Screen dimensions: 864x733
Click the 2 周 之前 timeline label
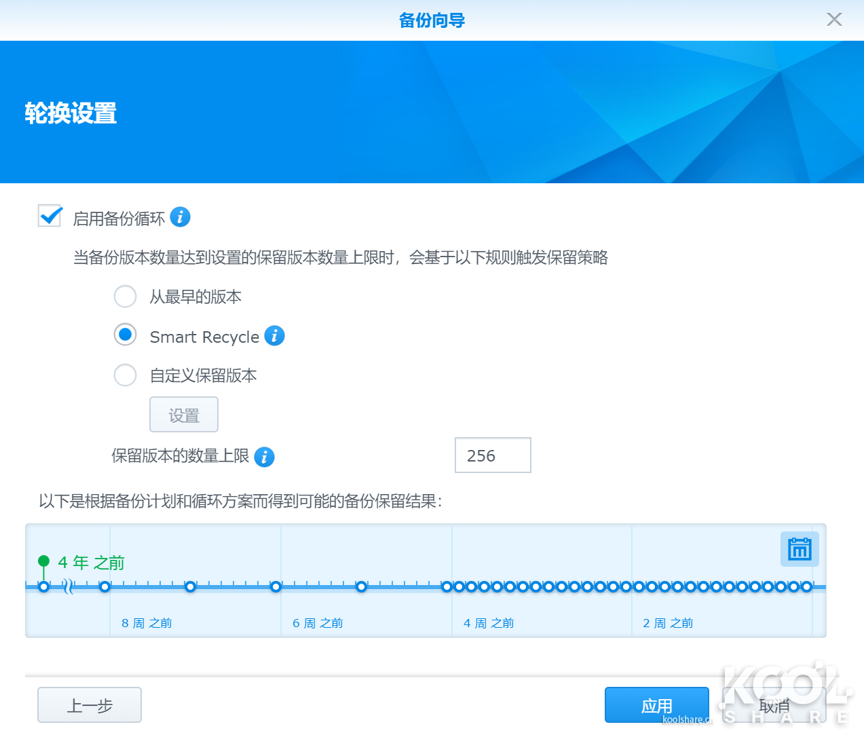[668, 623]
